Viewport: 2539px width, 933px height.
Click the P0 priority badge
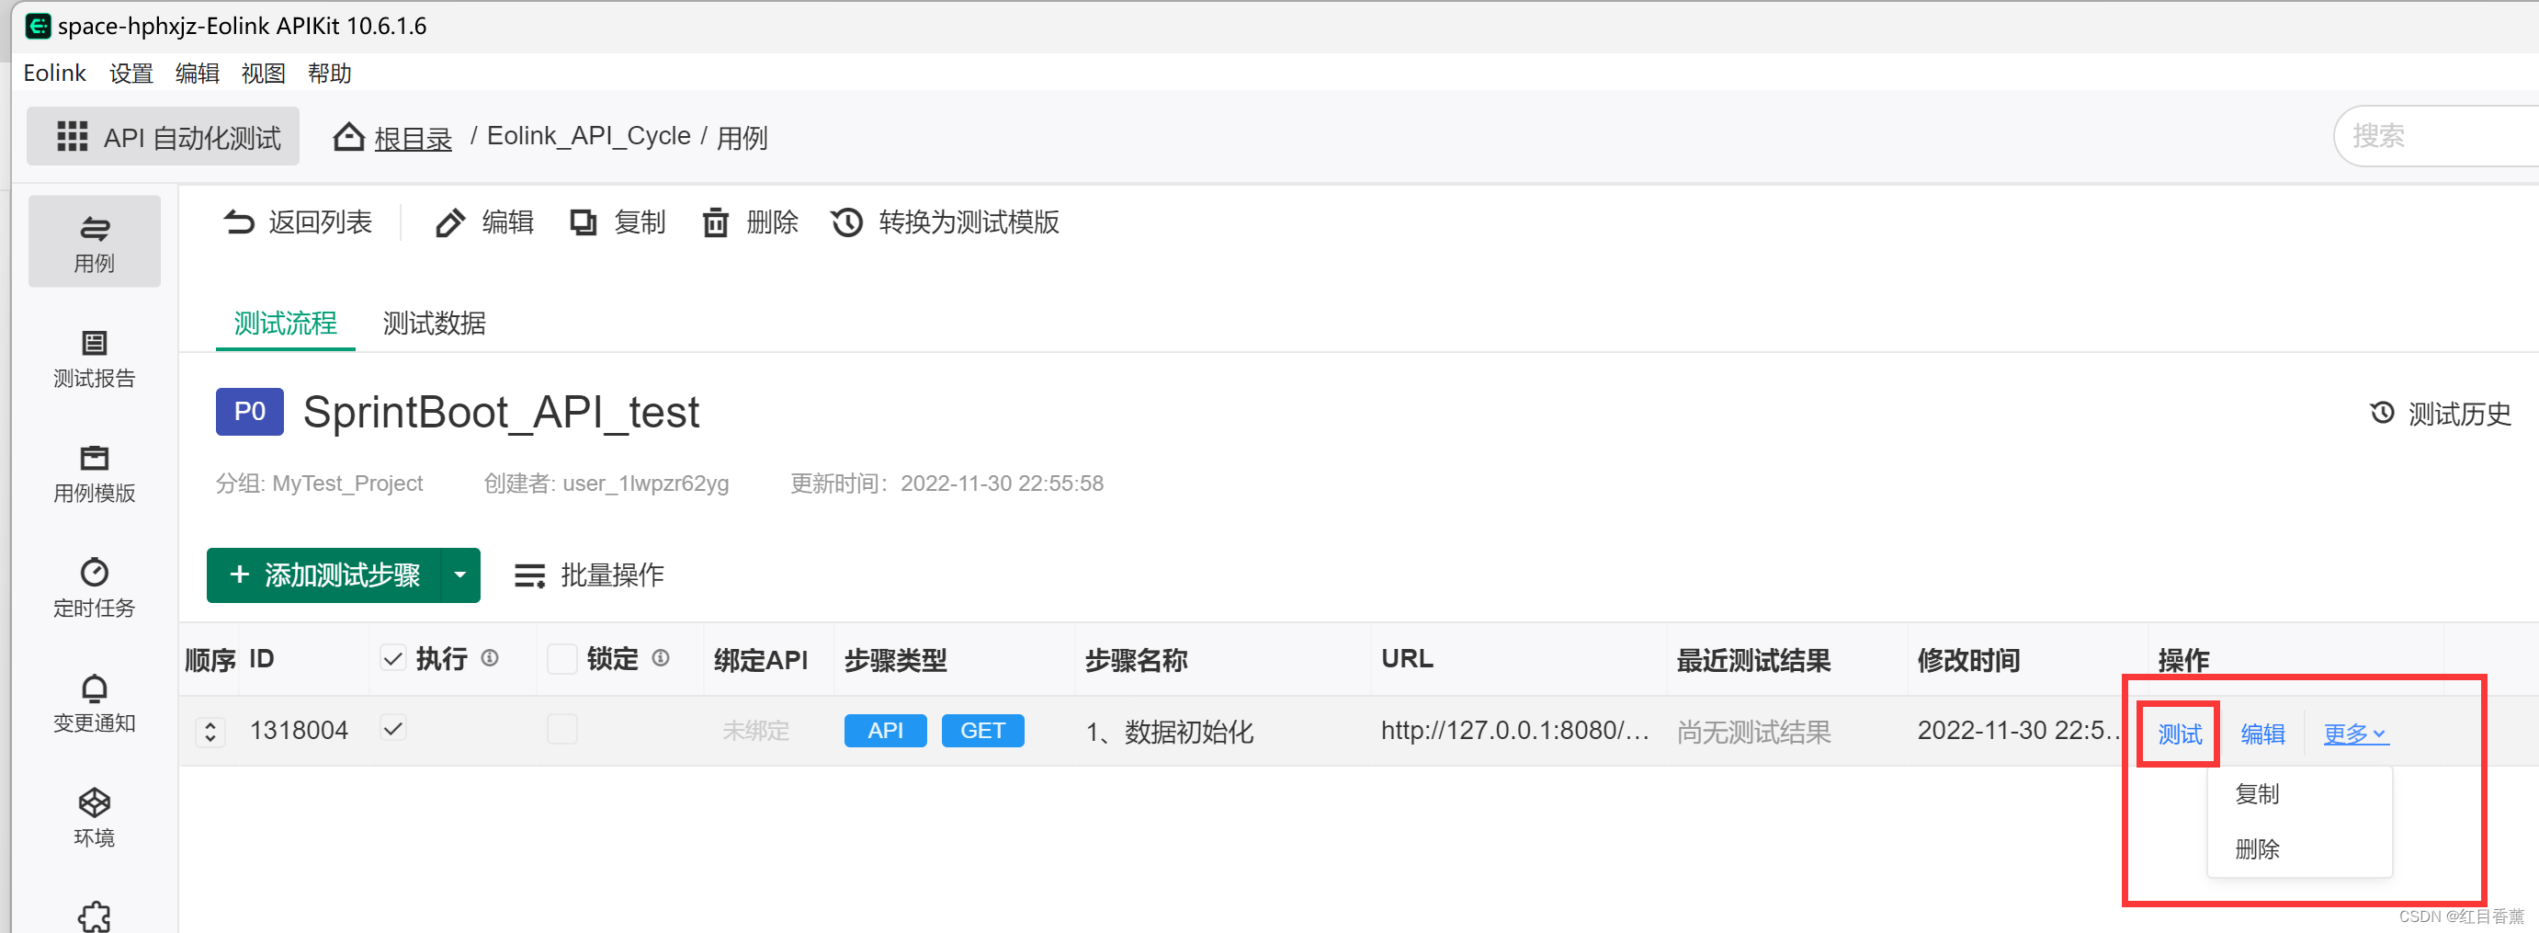249,411
